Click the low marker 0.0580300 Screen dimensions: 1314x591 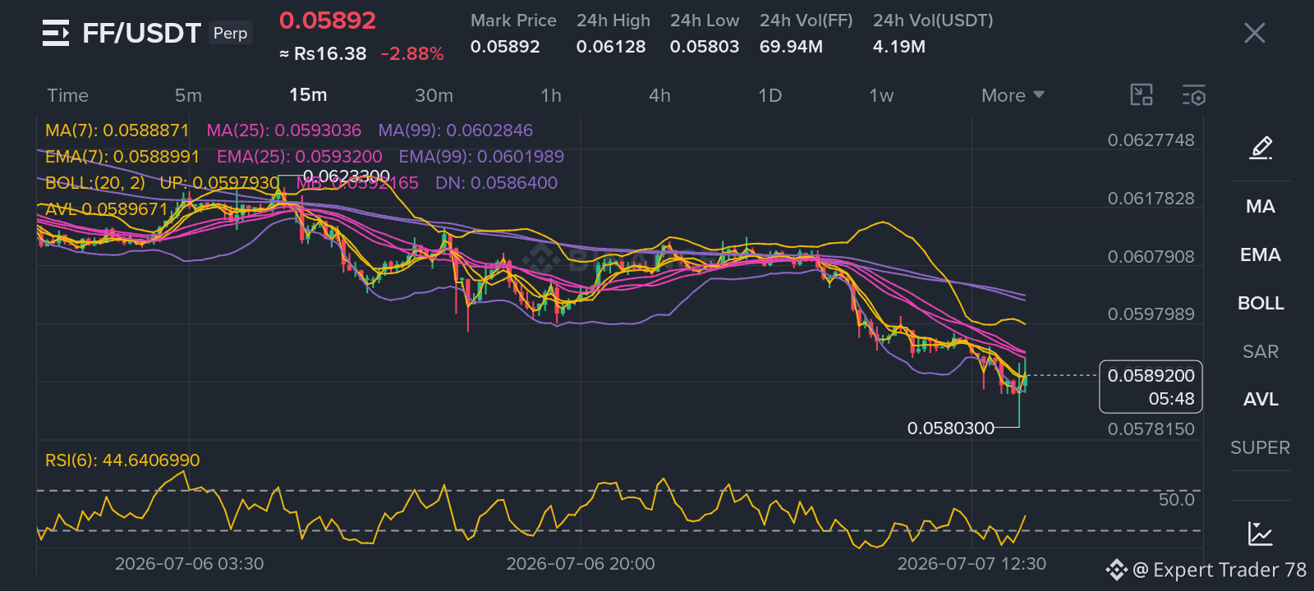pyautogui.click(x=951, y=428)
